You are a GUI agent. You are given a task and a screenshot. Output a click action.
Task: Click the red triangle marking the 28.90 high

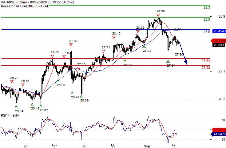pyautogui.click(x=158, y=15)
